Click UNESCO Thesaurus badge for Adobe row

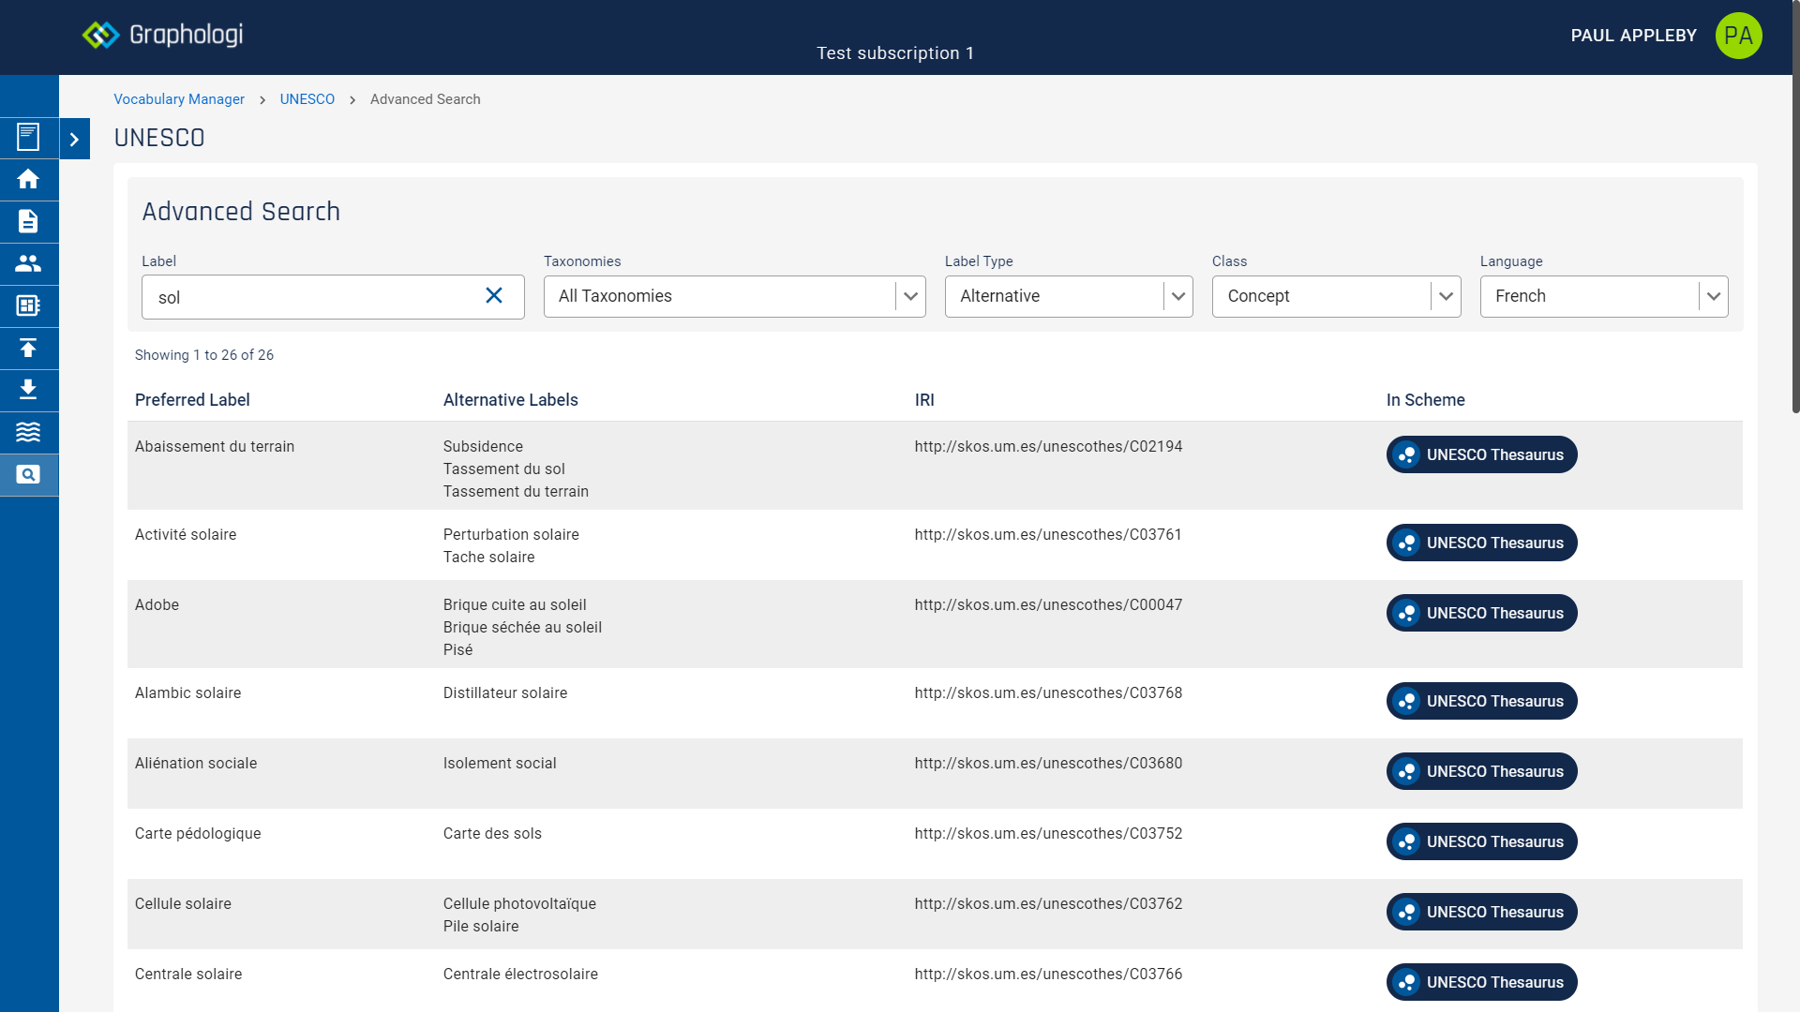pyautogui.click(x=1481, y=613)
